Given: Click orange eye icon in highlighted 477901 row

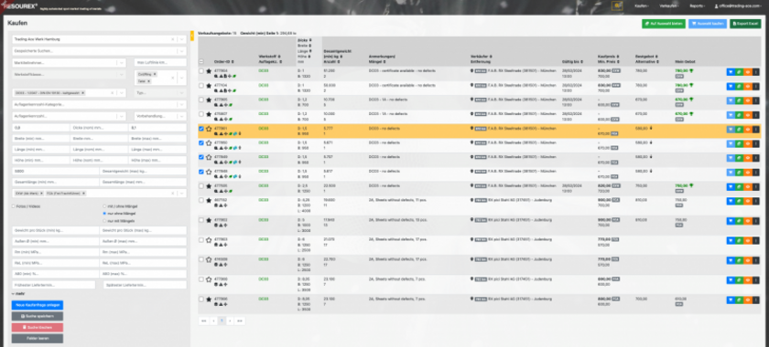Looking at the screenshot, I should 747,130.
